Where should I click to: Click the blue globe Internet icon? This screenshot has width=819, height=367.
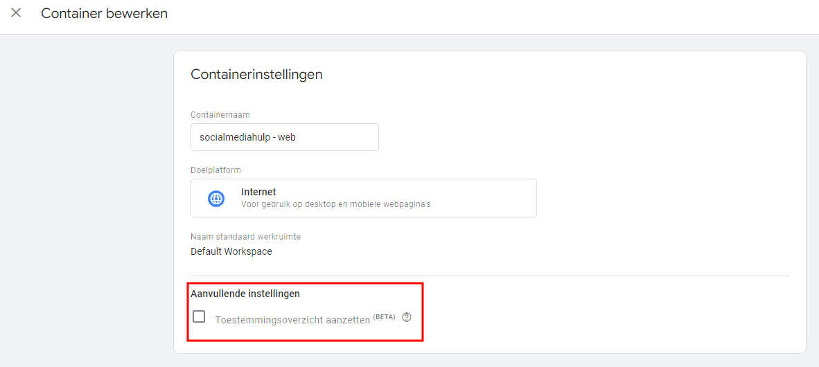point(216,199)
